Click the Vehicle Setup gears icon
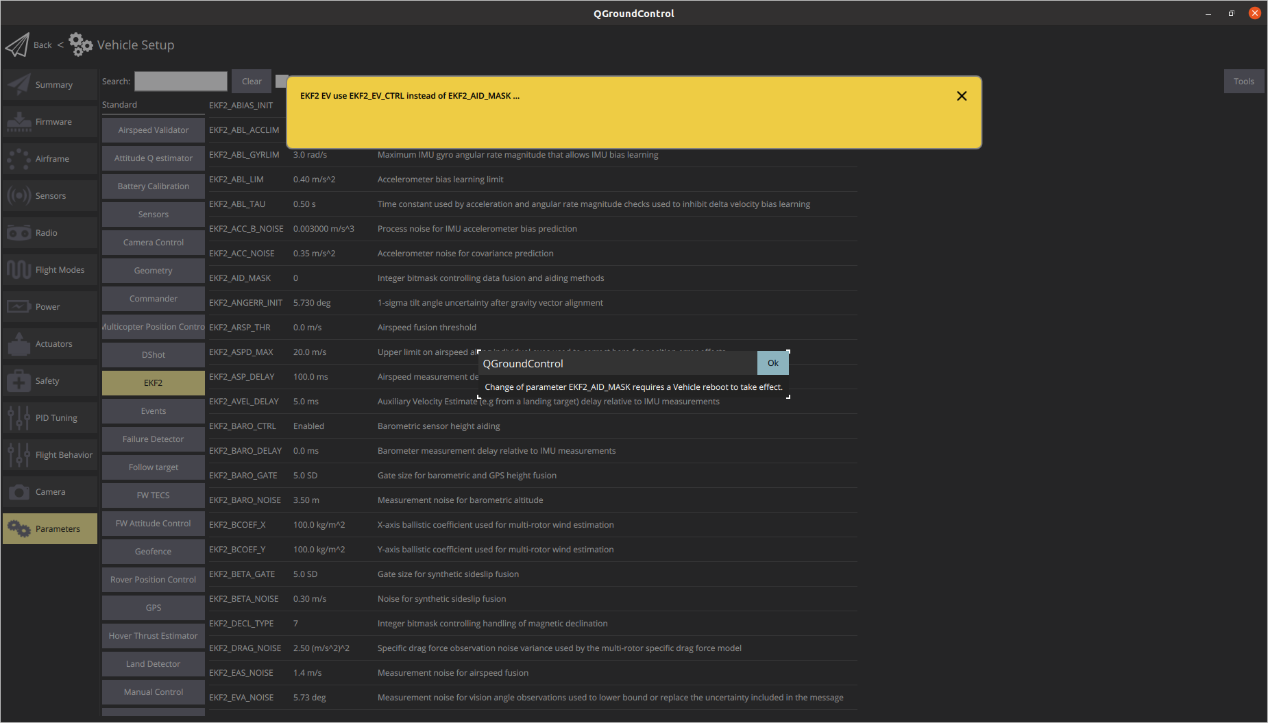 [x=81, y=45]
